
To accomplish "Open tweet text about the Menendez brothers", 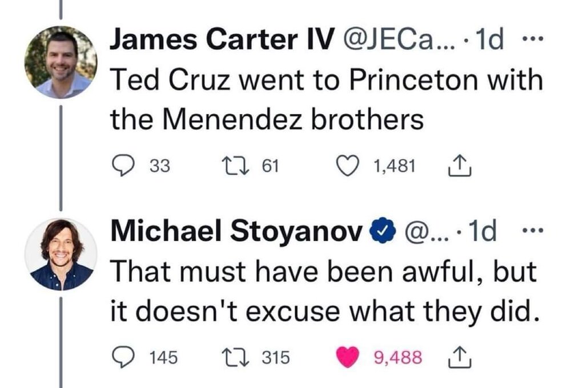I will tap(325, 99).
